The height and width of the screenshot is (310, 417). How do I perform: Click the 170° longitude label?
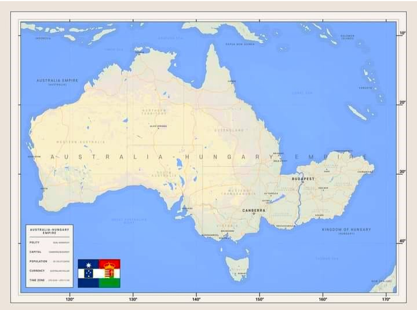click(386, 300)
